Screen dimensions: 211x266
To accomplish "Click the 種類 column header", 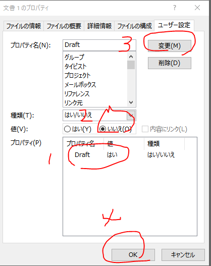I will (164, 144).
